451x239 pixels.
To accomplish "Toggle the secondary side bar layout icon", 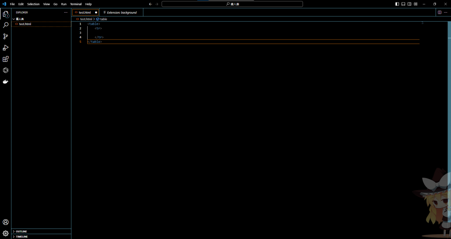I will (409, 4).
